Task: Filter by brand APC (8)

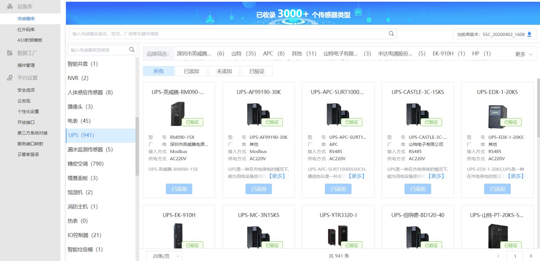Action: [274, 53]
